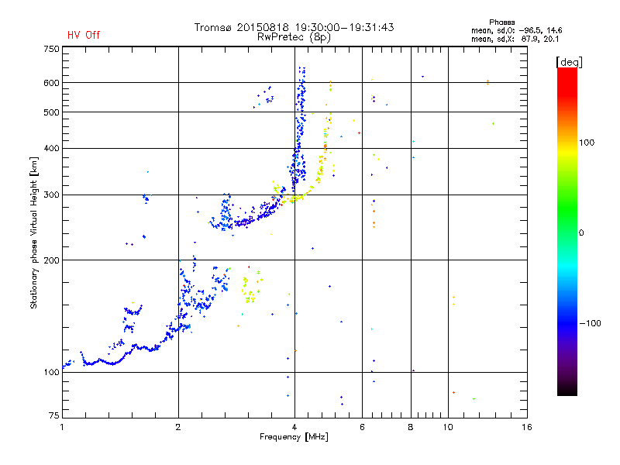Click the y-axis label '600'

(x=51, y=83)
